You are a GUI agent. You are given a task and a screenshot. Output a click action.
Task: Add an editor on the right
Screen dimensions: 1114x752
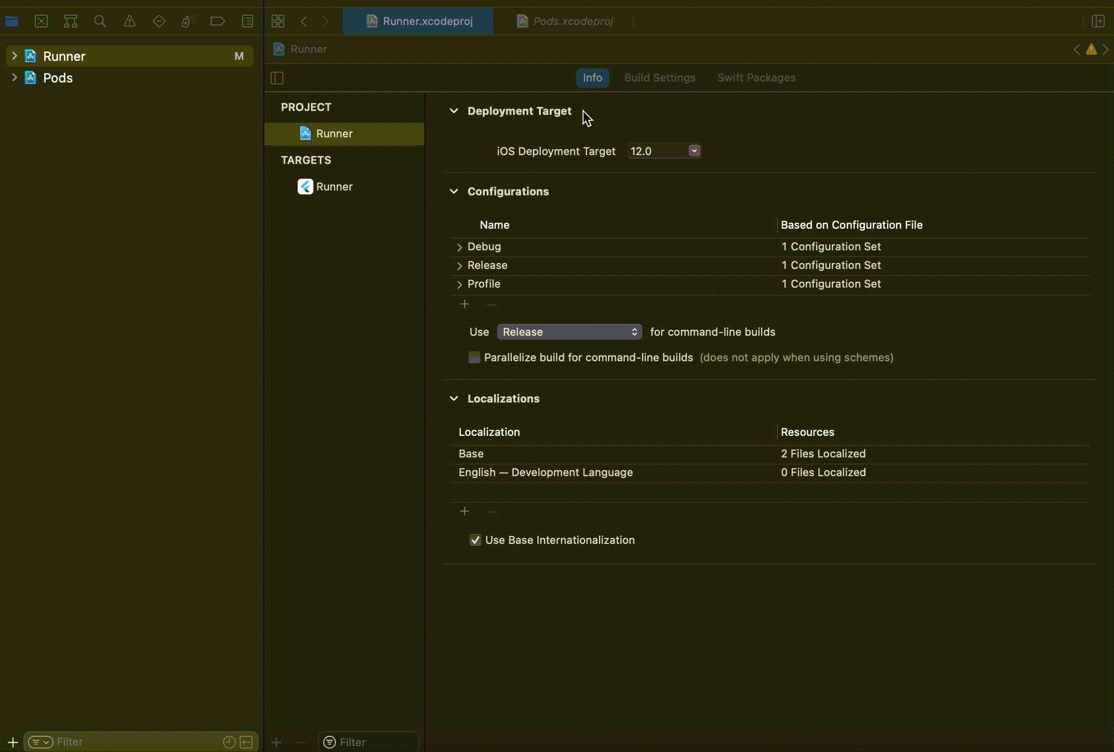coord(1098,21)
